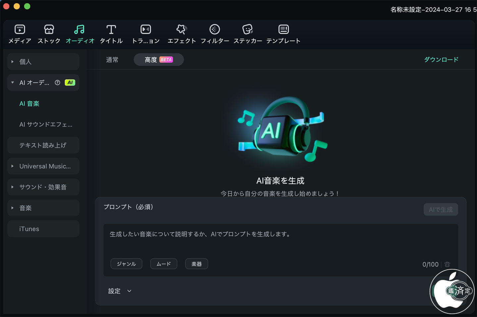
Task: Expand the 設定 settings dropdown
Action: (x=120, y=291)
